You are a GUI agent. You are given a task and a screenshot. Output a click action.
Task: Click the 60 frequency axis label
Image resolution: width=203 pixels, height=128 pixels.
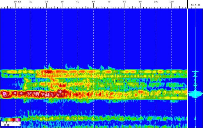pos(93,2)
